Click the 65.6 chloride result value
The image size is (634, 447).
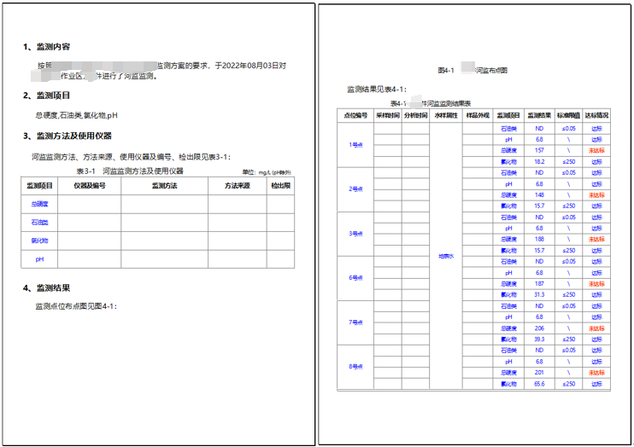[x=539, y=384]
